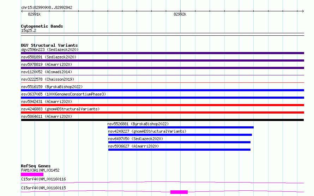Screen dimensions: 314x196
Task: Click the esv3637065 (1000GenomesConsortiumPhase3) label
Action: pos(64,94)
